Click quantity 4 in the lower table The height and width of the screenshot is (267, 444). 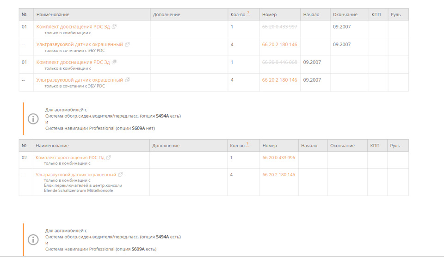point(231,175)
